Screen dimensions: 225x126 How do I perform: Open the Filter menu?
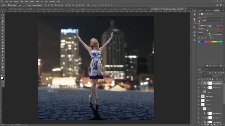pos(37,1)
